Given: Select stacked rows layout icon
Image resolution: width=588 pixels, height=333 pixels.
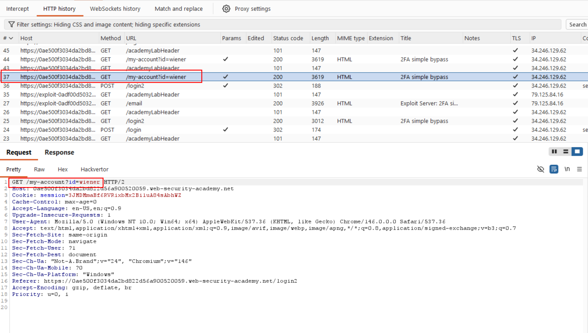Looking at the screenshot, I should [566, 152].
